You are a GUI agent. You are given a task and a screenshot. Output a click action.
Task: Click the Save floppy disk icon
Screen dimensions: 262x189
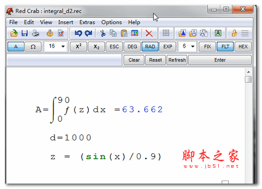(25, 33)
